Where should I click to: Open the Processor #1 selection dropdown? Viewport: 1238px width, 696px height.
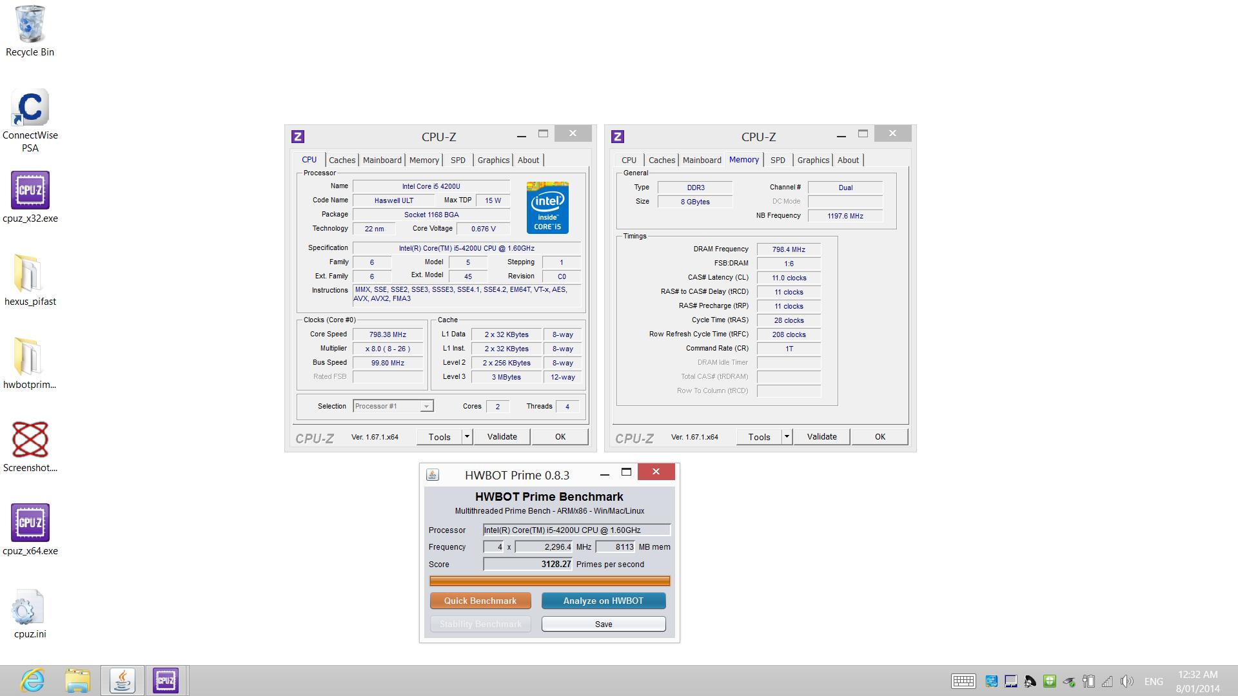click(x=393, y=406)
